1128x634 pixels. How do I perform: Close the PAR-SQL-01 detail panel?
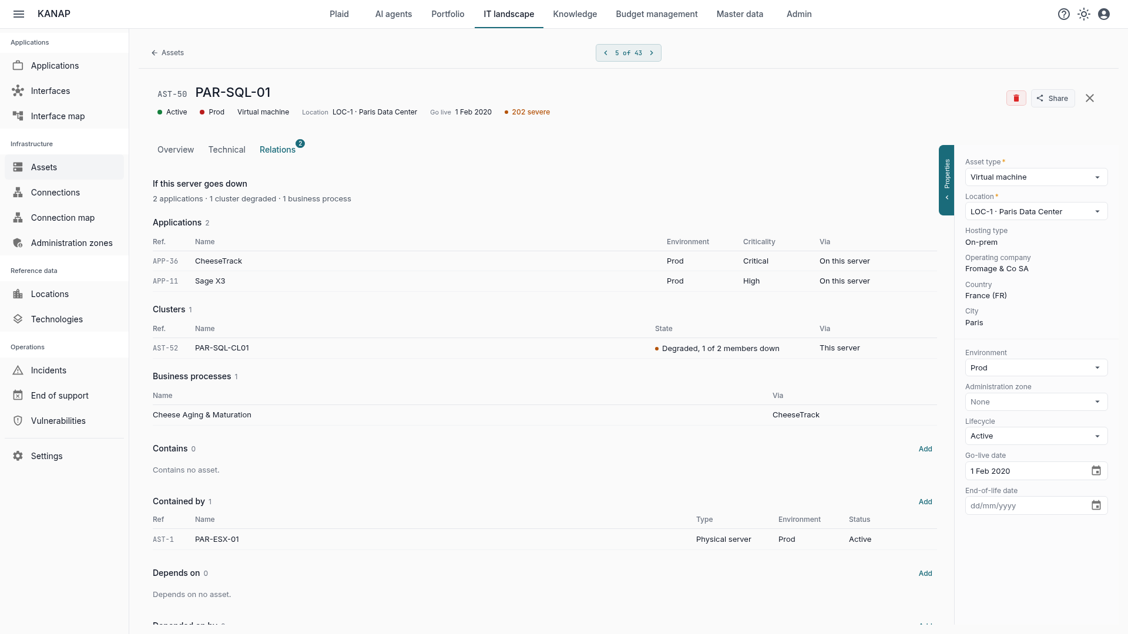click(x=1090, y=98)
